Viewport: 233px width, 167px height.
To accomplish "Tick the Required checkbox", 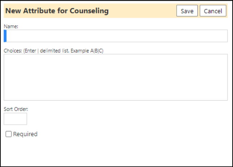I will tap(9, 134).
